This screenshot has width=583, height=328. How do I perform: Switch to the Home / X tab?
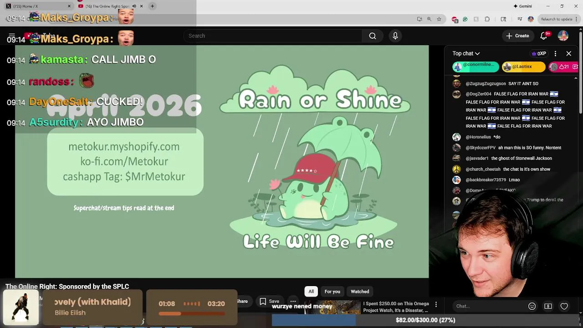[36, 6]
